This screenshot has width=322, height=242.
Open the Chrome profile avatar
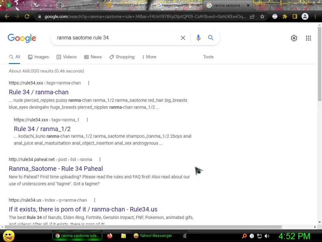click(x=305, y=16)
